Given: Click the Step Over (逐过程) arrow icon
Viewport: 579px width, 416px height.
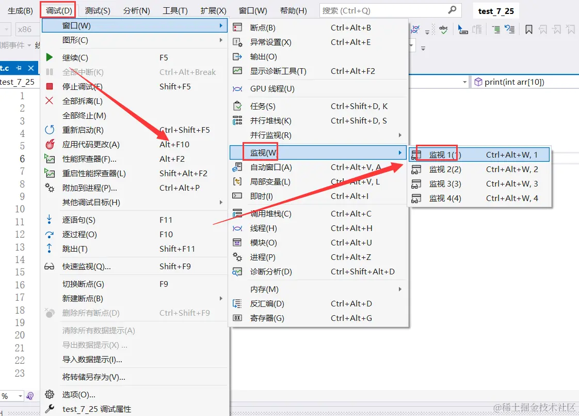Looking at the screenshot, I should click(x=49, y=235).
